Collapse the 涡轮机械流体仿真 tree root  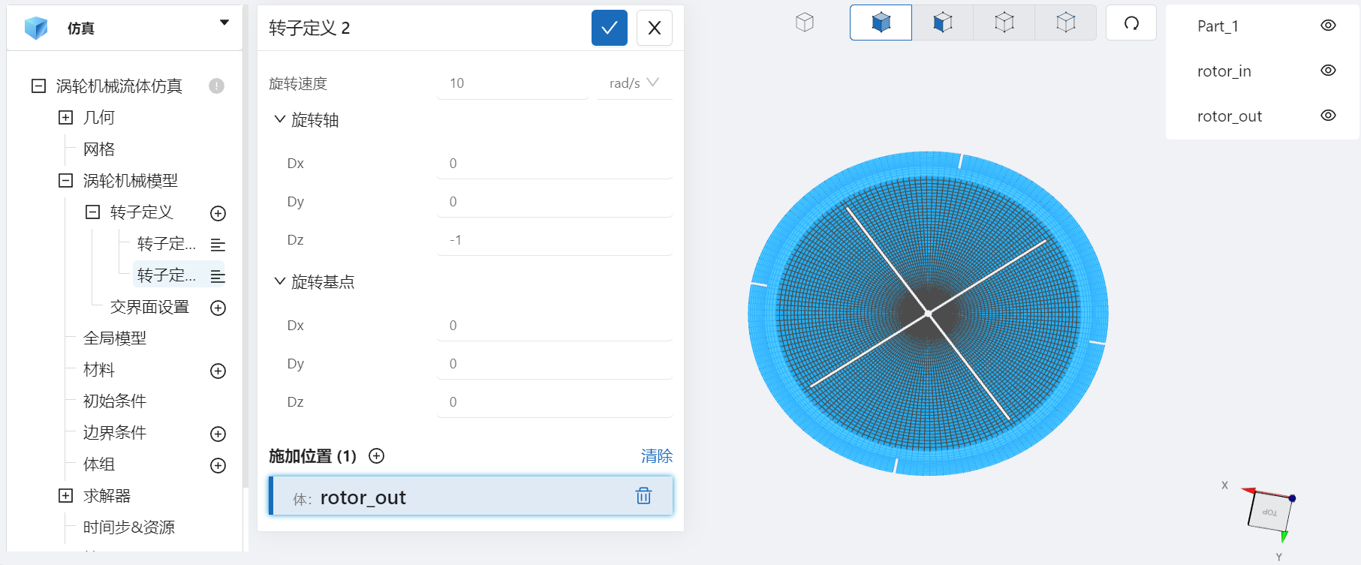click(38, 86)
